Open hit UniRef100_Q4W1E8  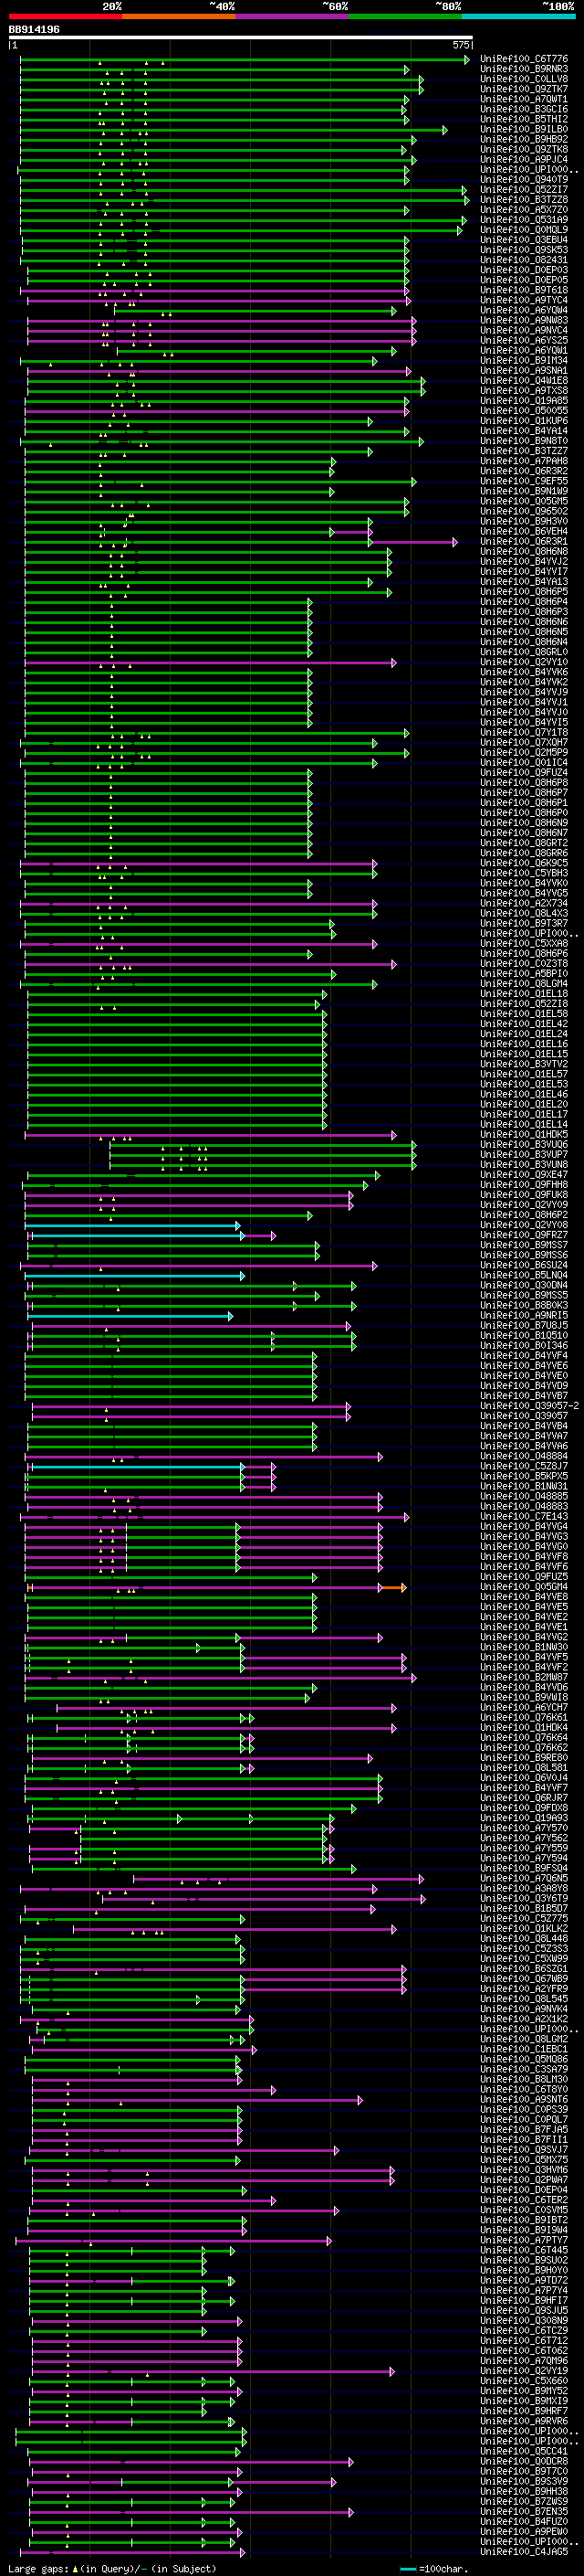(524, 381)
